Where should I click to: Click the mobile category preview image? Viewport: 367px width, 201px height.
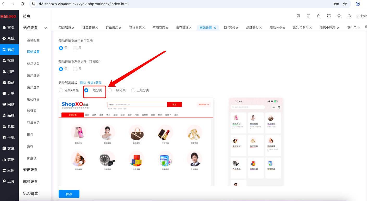256,142
